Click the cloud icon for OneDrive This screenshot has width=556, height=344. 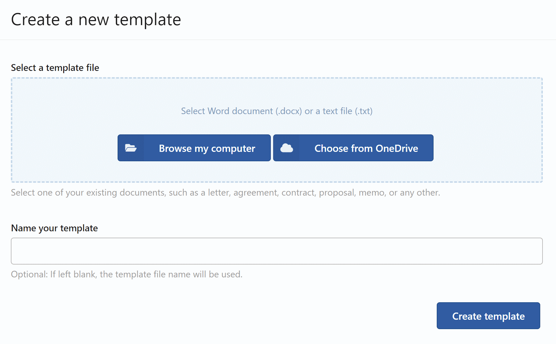pos(286,148)
